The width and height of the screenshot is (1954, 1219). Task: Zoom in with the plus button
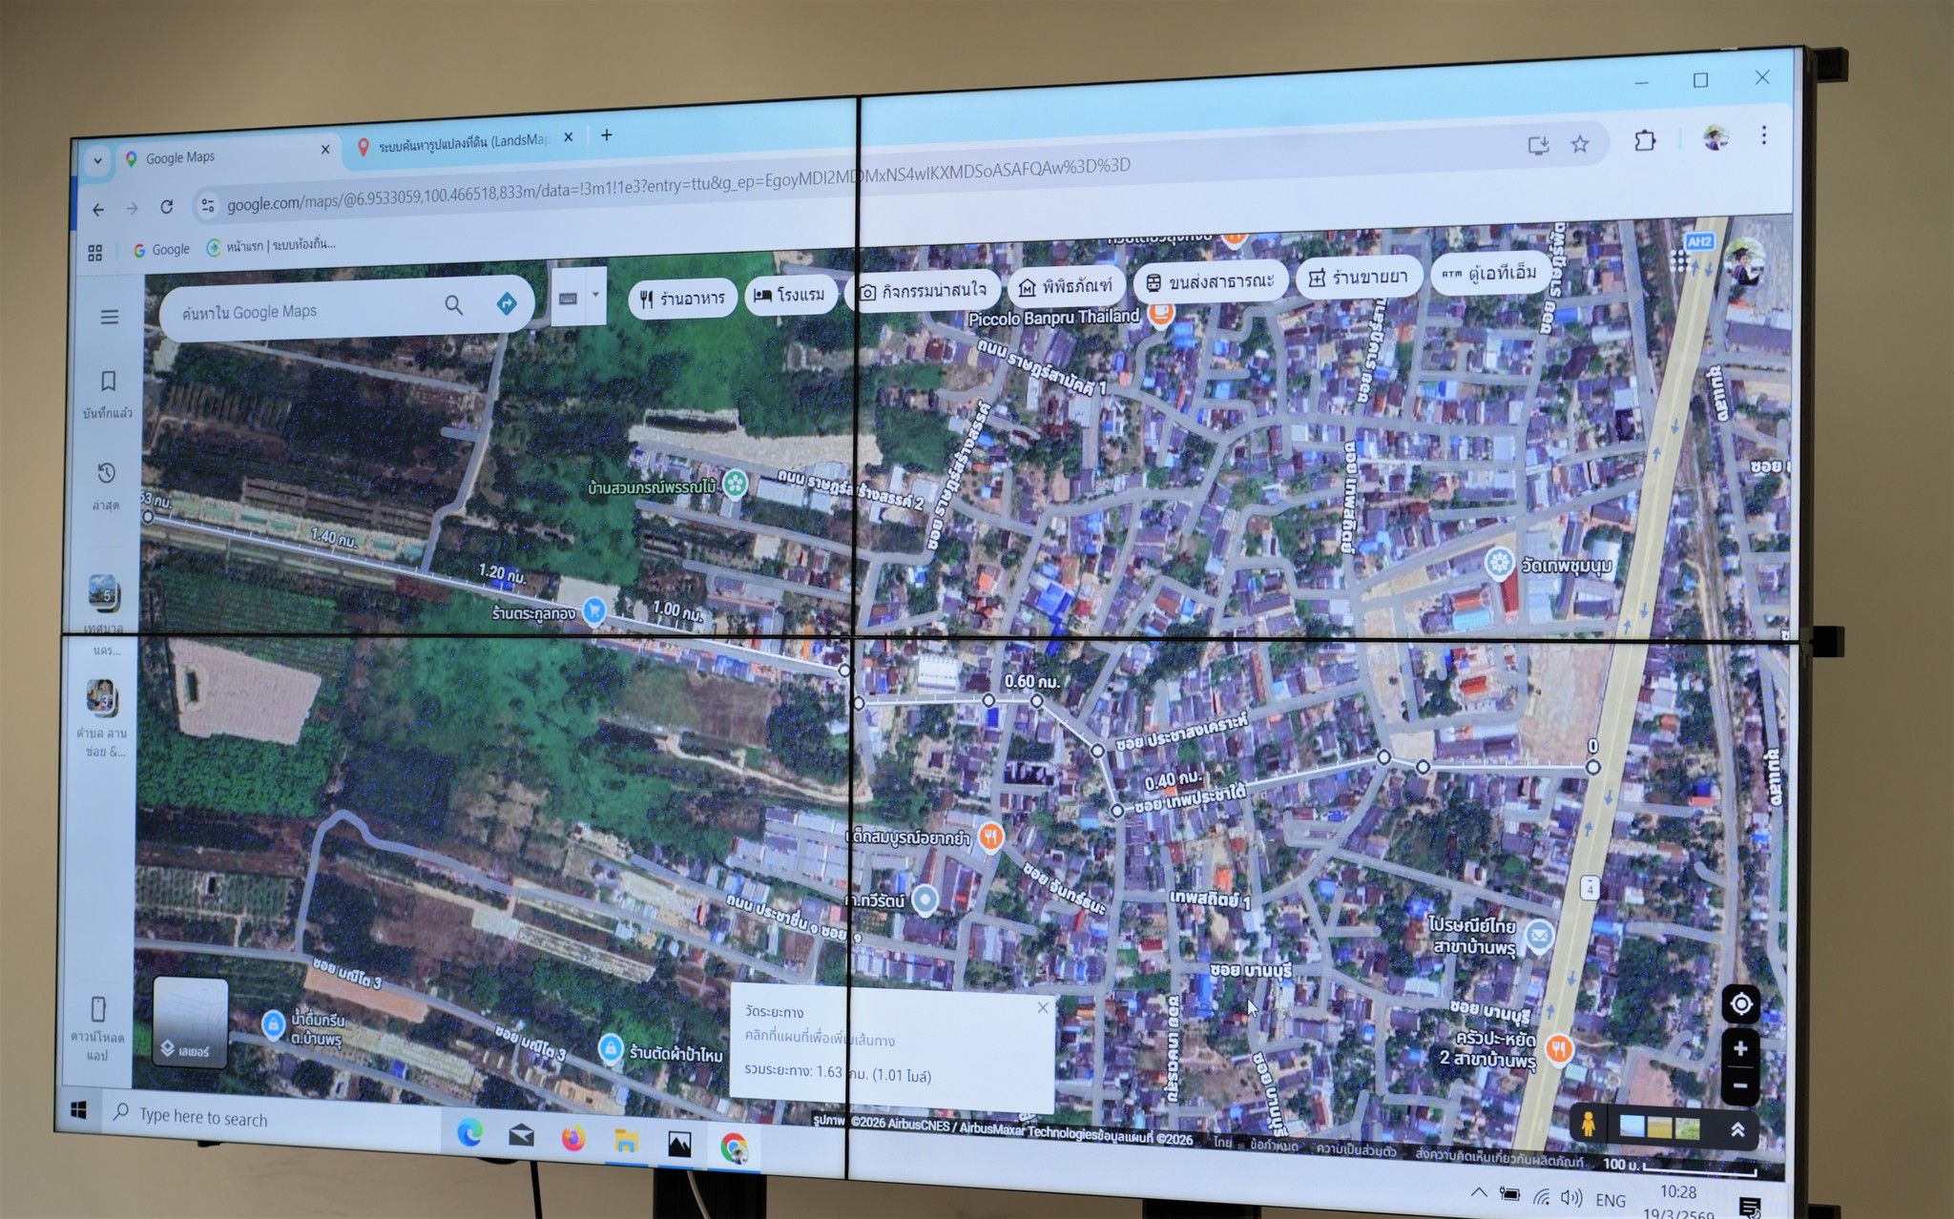1740,1049
